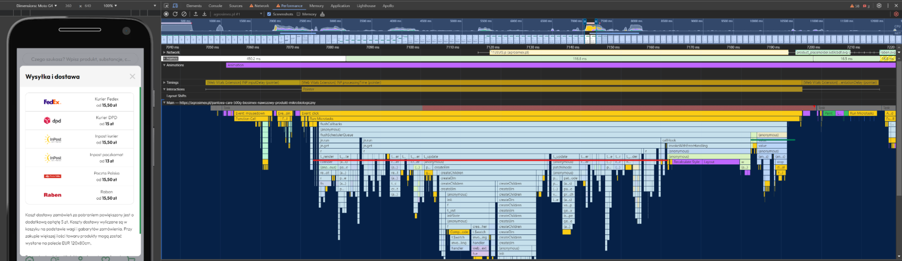This screenshot has width=902, height=261.
Task: Select the Event: mousedown flame bar
Action: (254, 113)
